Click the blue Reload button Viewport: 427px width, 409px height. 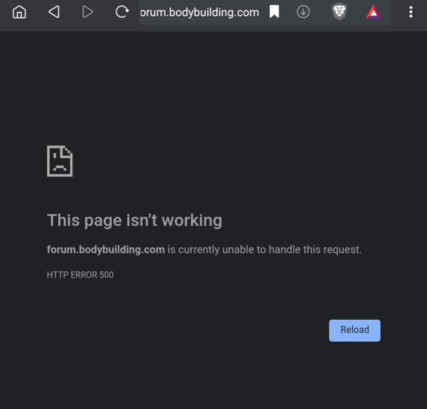(354, 330)
